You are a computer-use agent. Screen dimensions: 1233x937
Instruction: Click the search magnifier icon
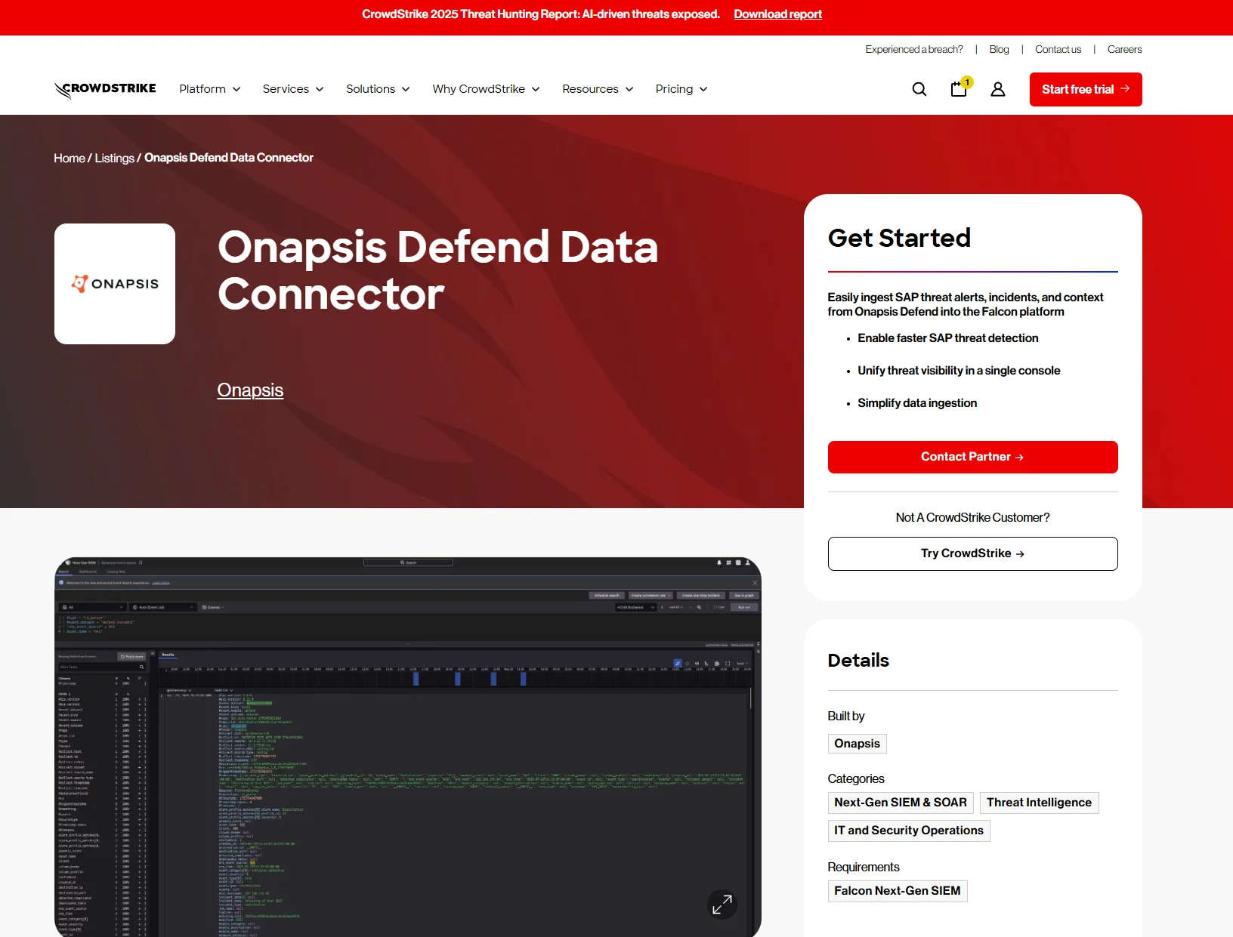click(x=919, y=89)
